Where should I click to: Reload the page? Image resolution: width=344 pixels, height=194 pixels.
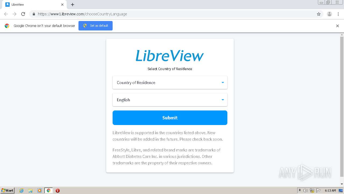(x=23, y=14)
